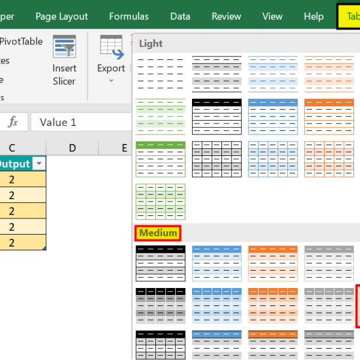360x360 pixels.
Task: Pick Light style with blue header row
Action: [273, 116]
